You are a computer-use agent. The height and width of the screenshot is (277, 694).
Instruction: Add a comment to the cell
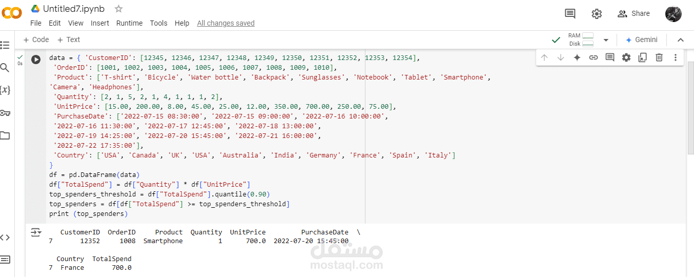(x=610, y=57)
